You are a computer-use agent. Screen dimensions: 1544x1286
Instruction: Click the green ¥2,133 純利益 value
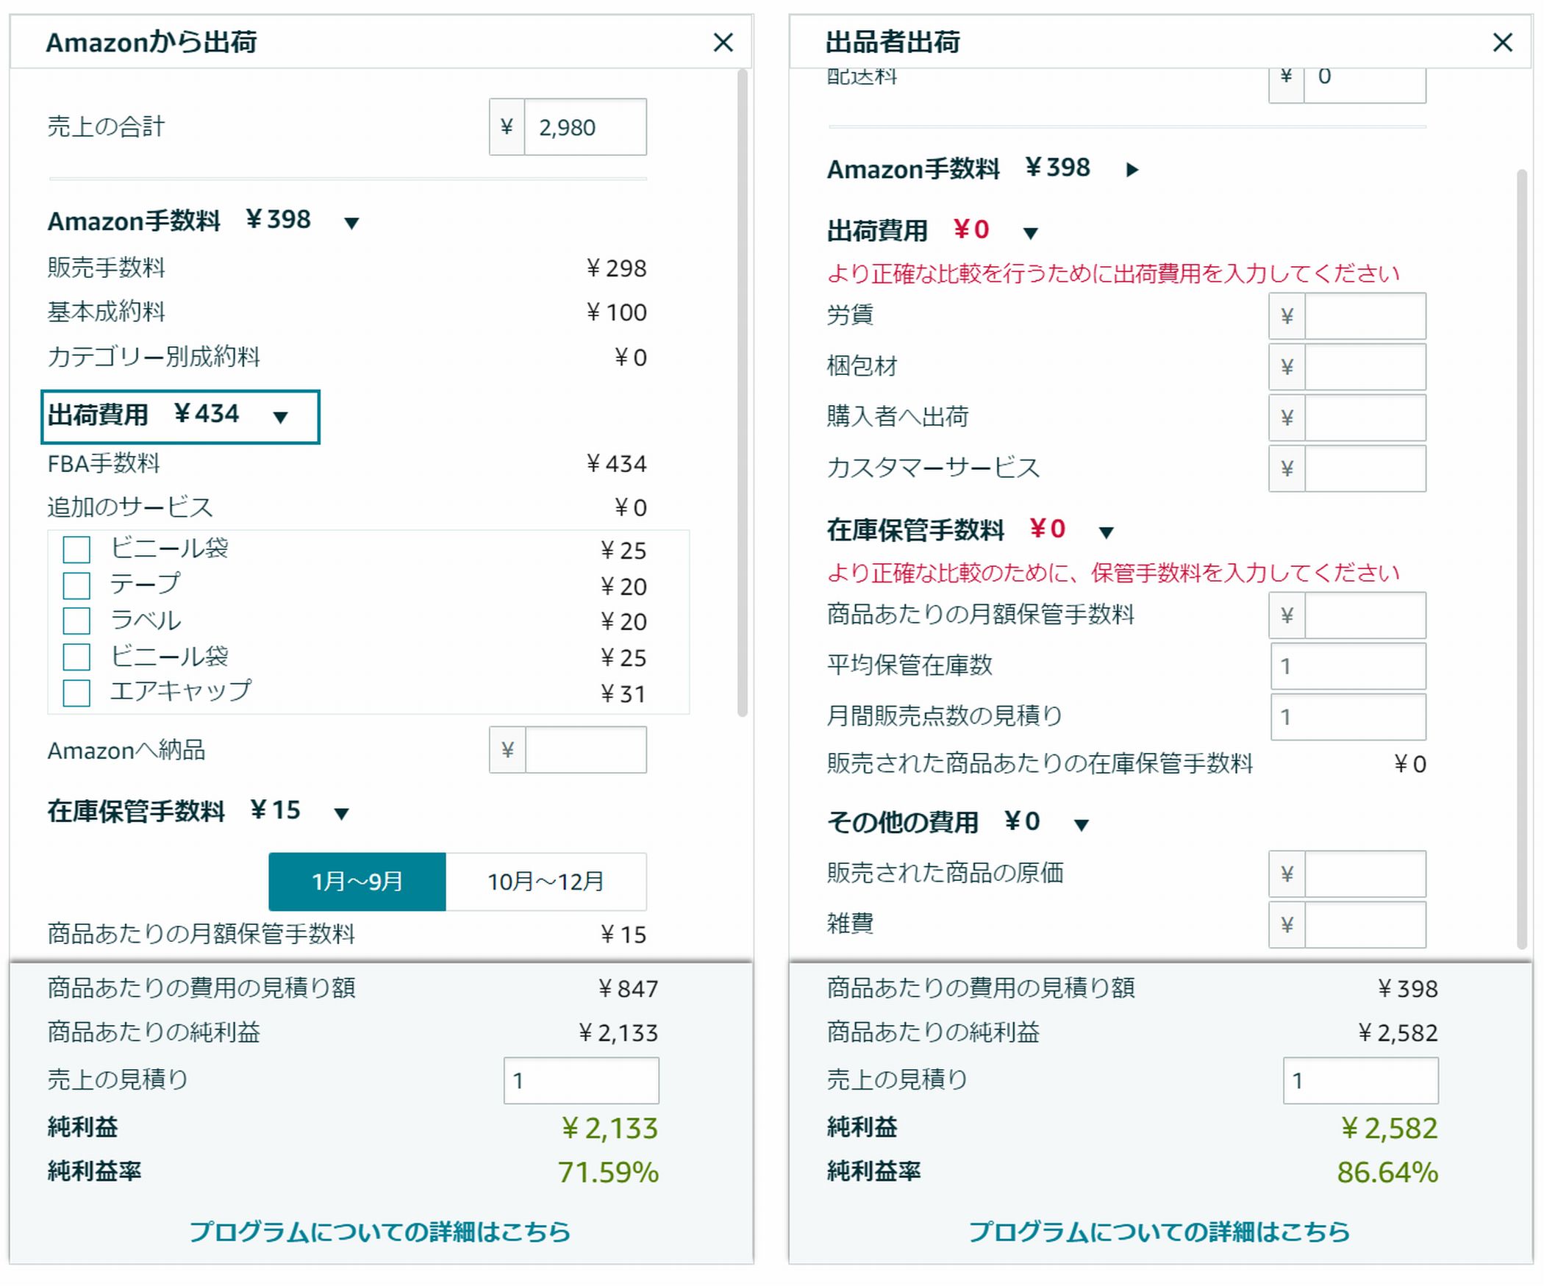(x=610, y=1129)
